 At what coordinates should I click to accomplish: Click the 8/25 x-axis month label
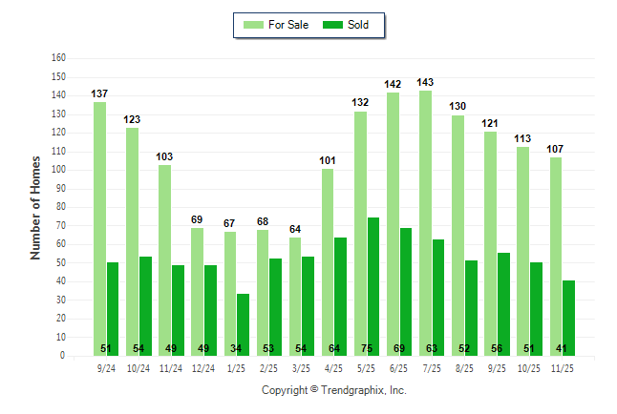pos(464,367)
